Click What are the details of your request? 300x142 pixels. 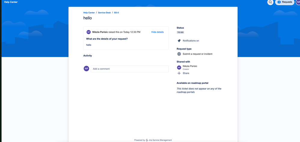(107, 39)
